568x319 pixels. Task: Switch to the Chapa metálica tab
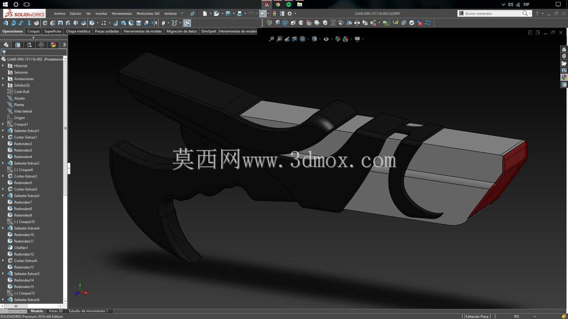click(78, 31)
